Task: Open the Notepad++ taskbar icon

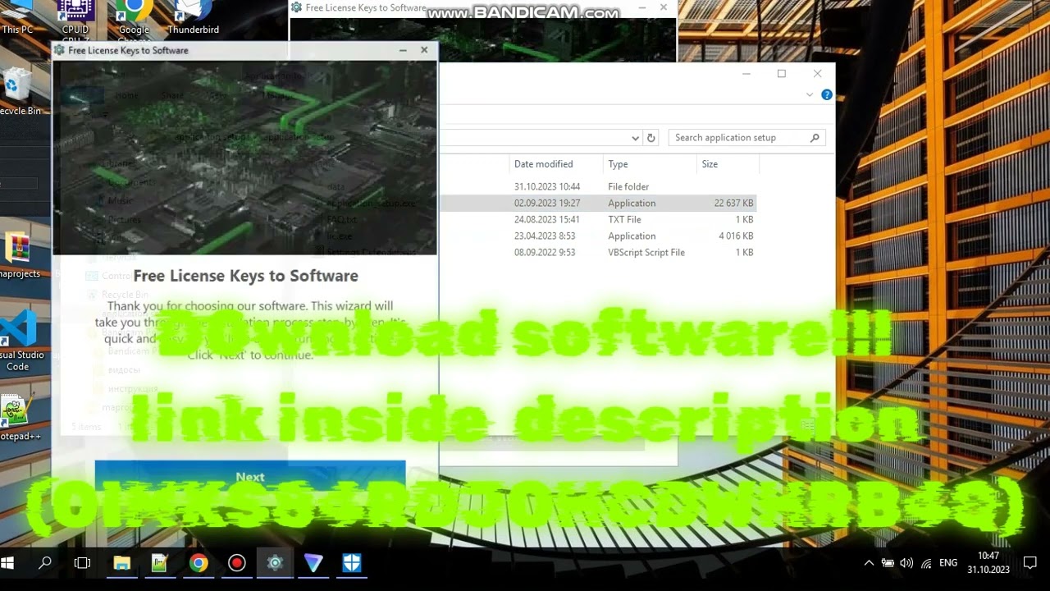Action: [160, 563]
